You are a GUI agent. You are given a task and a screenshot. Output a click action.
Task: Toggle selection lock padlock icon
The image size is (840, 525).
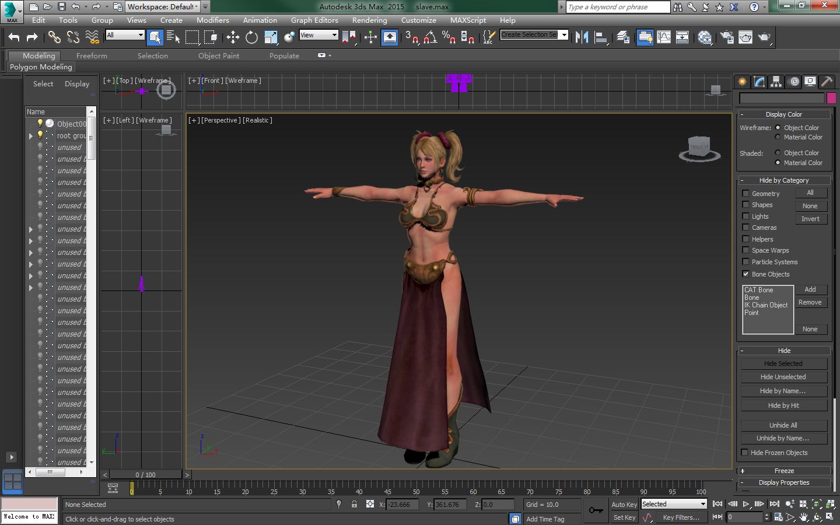[354, 504]
